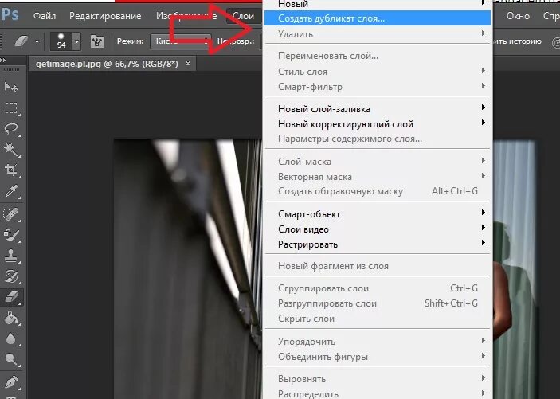Select the Eraser tool in toolbox
The height and width of the screenshot is (399, 560).
click(11, 297)
